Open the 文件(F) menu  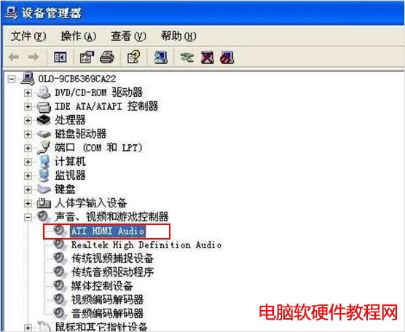click(28, 36)
